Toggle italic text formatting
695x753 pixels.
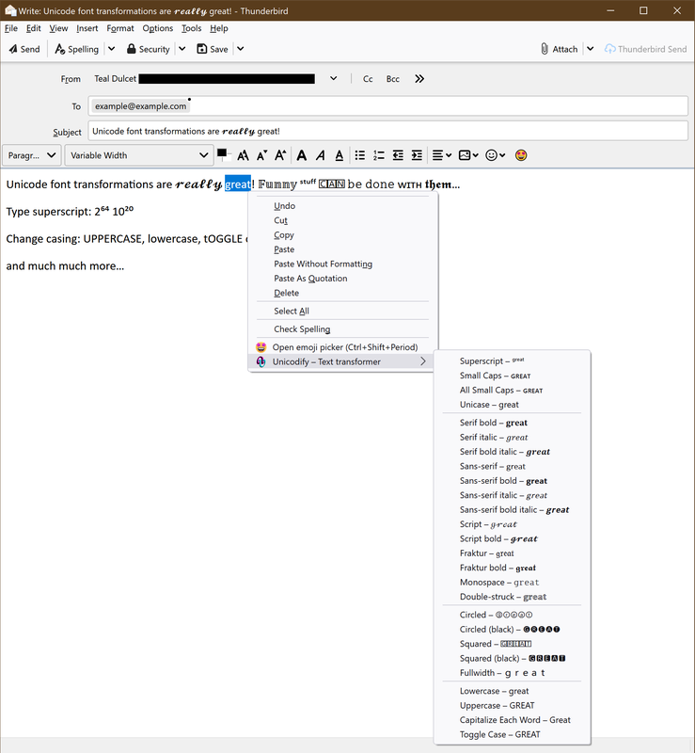320,155
